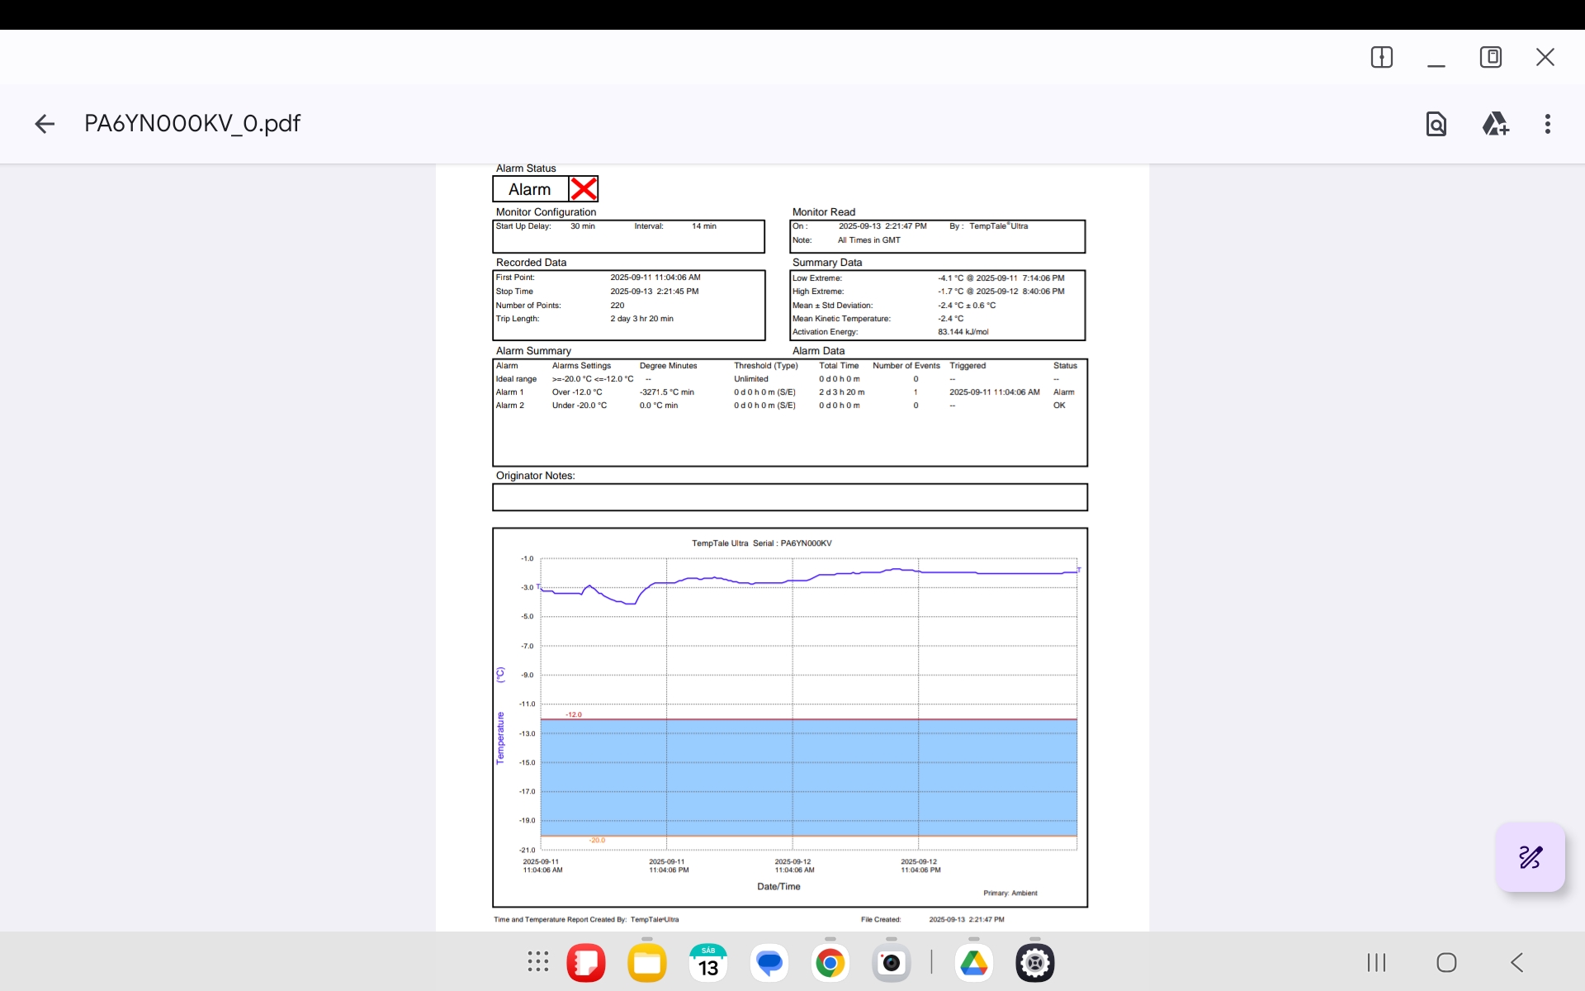Open the Settings gear app
1585x991 pixels.
click(x=1035, y=963)
